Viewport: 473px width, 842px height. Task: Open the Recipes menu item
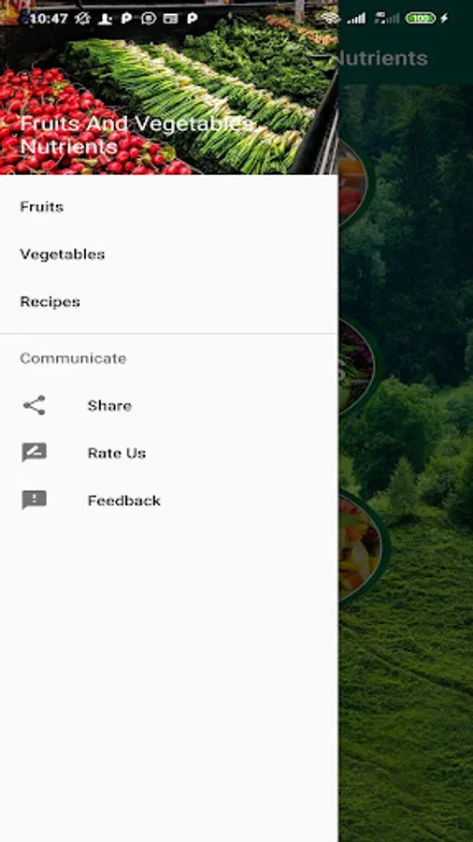tap(169, 301)
